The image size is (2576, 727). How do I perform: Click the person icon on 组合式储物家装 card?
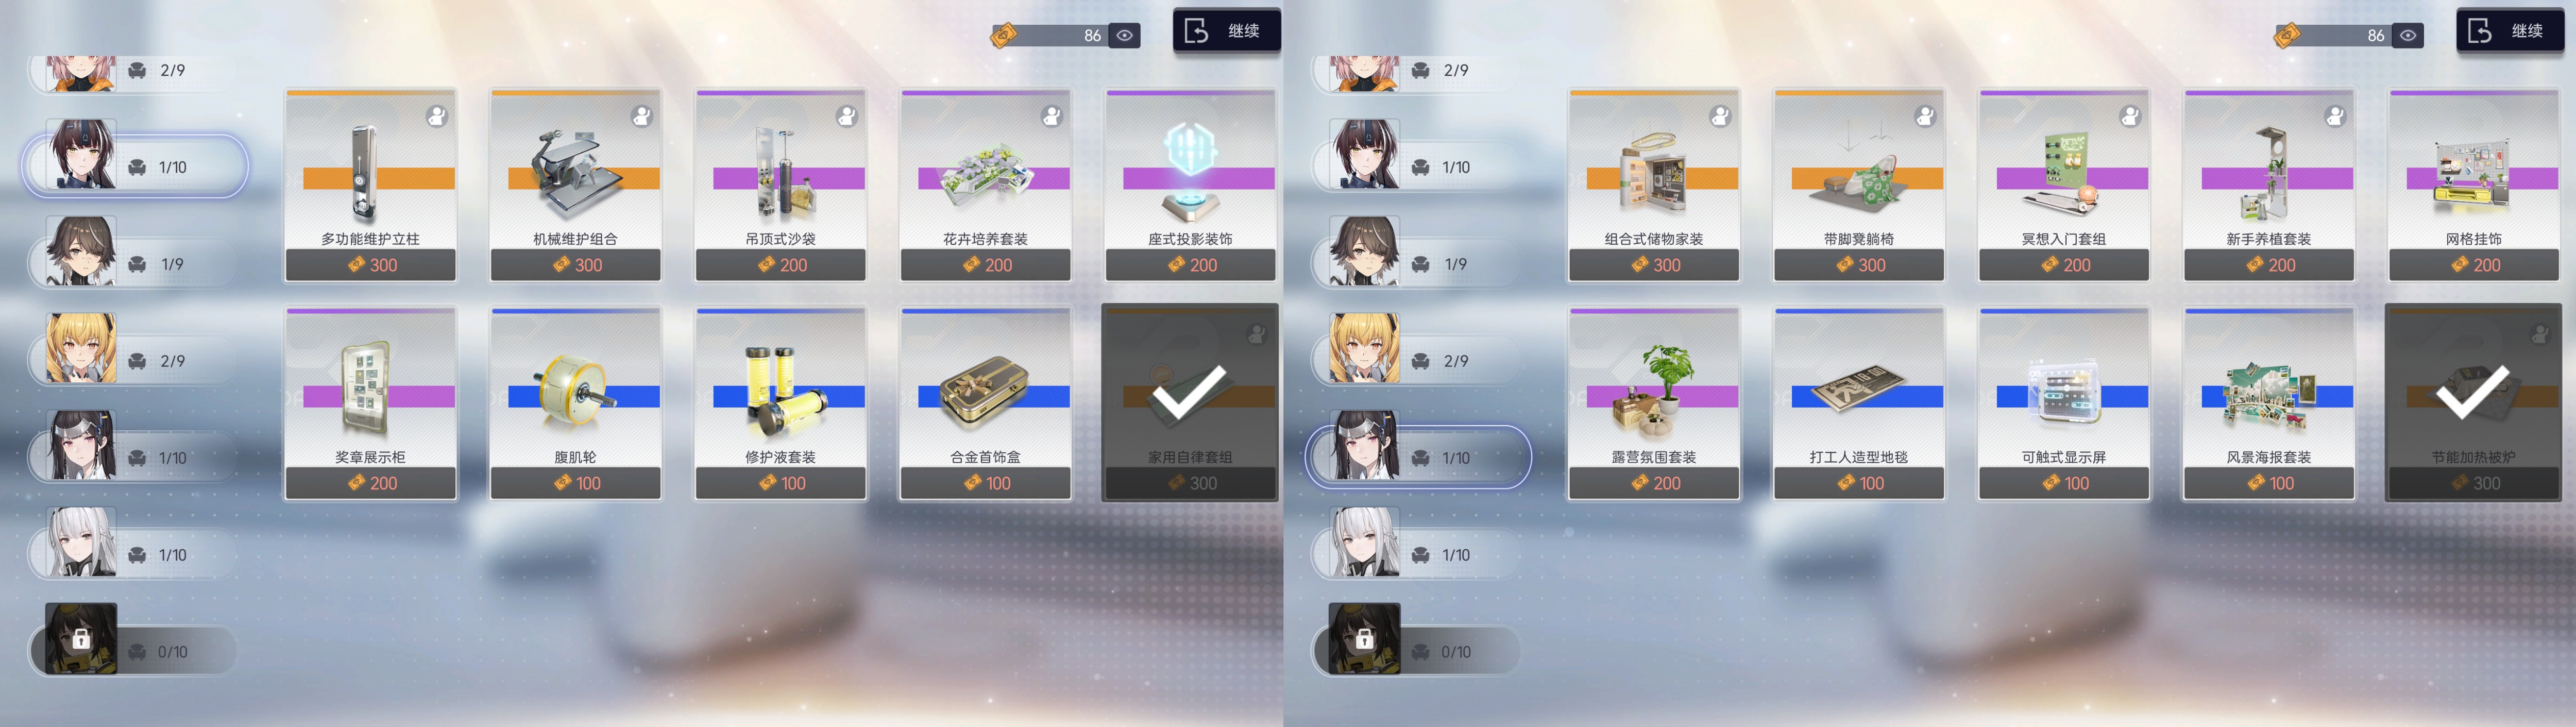pyautogui.click(x=1720, y=116)
